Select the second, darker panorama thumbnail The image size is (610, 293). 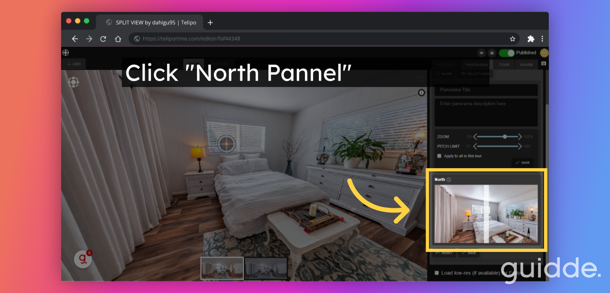tap(266, 268)
